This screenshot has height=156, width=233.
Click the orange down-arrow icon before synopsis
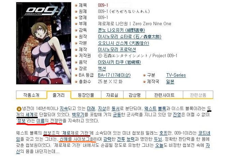[19, 109]
